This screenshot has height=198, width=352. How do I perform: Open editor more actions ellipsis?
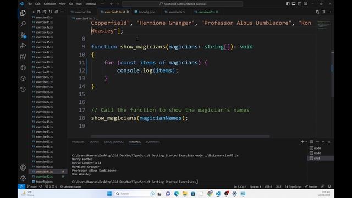[329, 12]
